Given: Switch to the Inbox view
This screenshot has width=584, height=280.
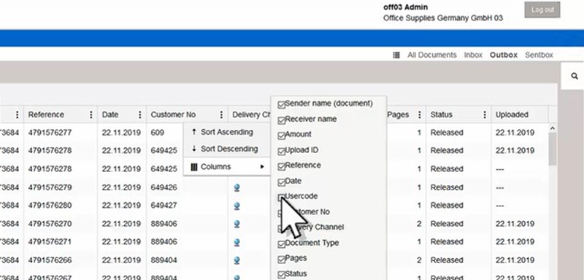Looking at the screenshot, I should point(473,55).
